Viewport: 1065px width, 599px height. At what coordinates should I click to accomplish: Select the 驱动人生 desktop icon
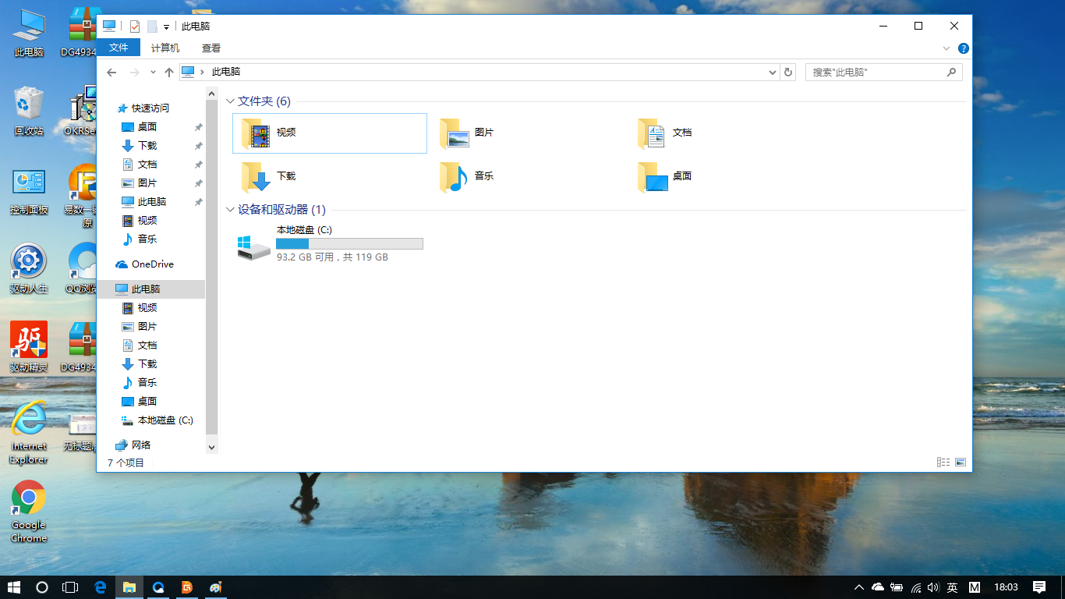[29, 268]
